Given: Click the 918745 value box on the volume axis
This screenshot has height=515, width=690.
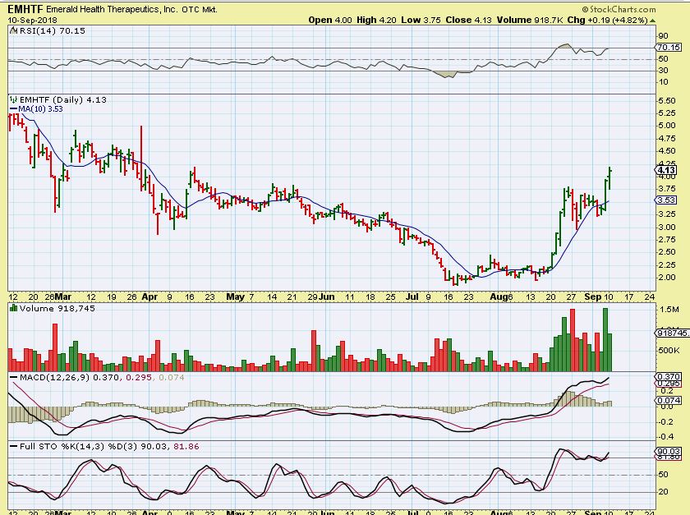Looking at the screenshot, I should click(x=673, y=333).
